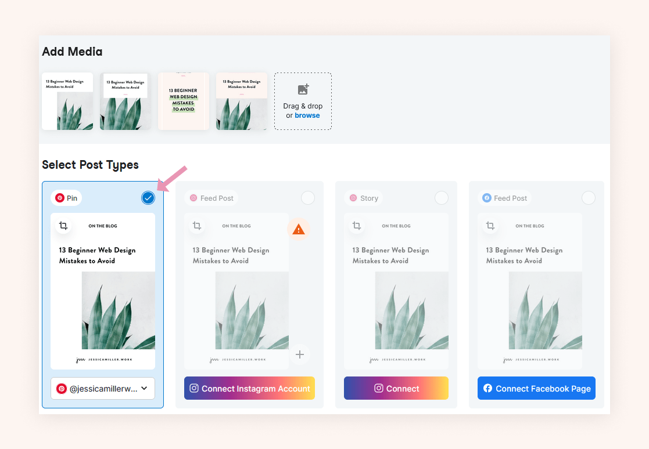Image resolution: width=649 pixels, height=449 pixels.
Task: Click the image upload icon in the drop zone
Action: pyautogui.click(x=303, y=89)
